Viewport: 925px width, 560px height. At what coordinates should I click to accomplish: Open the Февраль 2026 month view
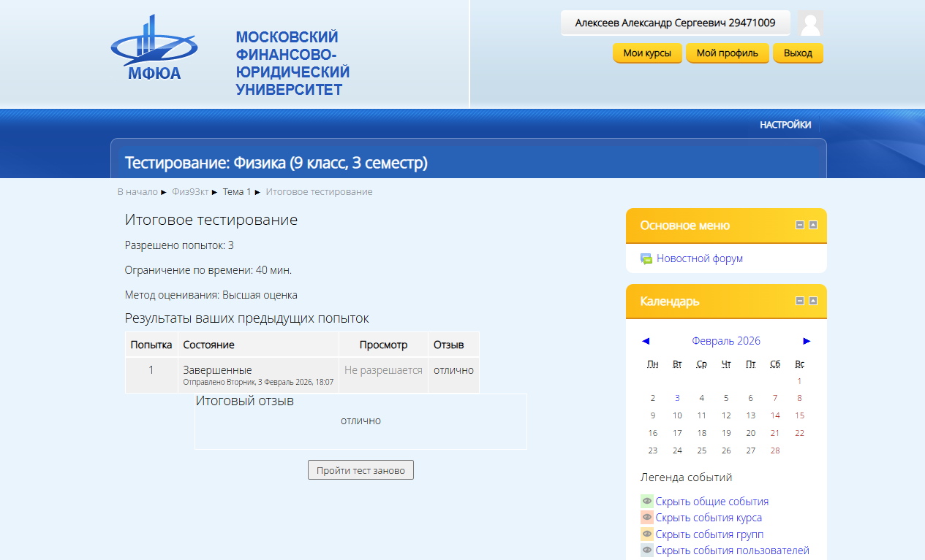[x=725, y=341]
